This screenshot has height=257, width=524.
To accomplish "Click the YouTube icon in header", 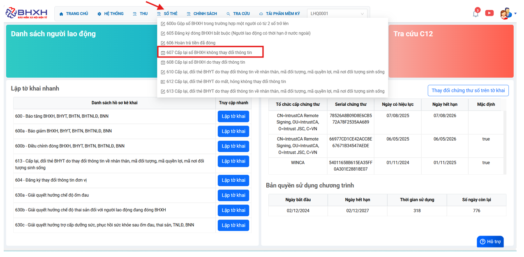I will 489,13.
